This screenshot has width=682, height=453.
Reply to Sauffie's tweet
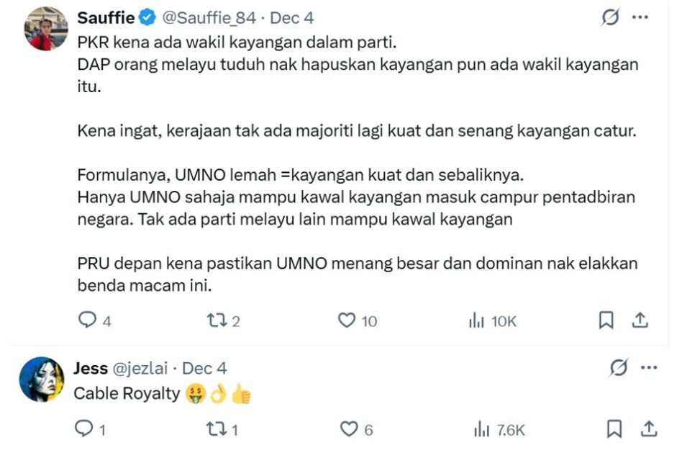pyautogui.click(x=87, y=320)
